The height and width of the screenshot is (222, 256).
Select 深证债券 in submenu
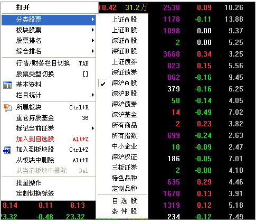(122, 72)
